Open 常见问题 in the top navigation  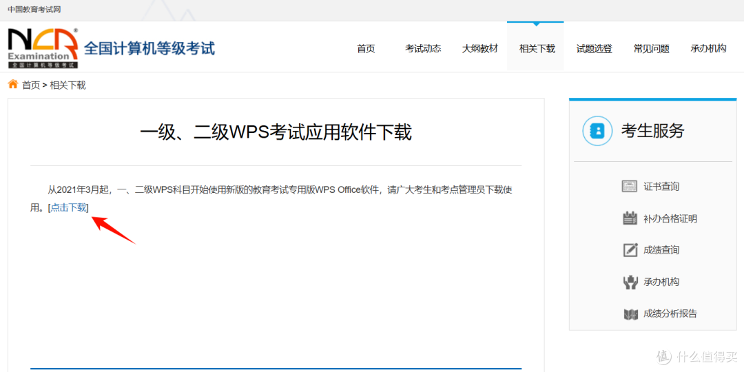pyautogui.click(x=651, y=48)
